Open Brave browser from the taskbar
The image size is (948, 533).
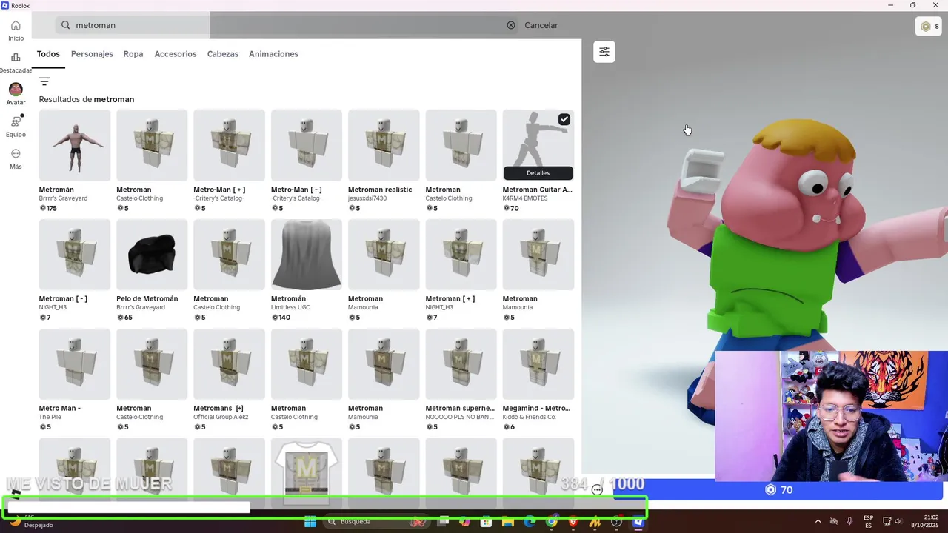(x=573, y=522)
